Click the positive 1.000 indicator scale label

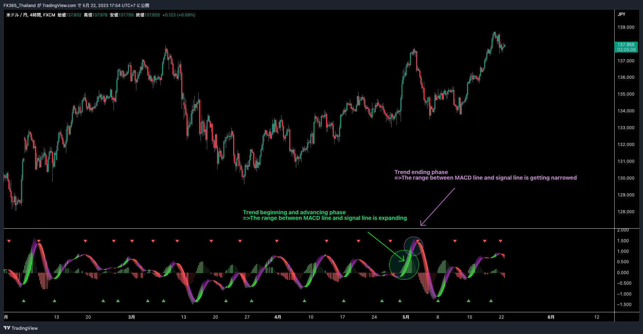623,251
